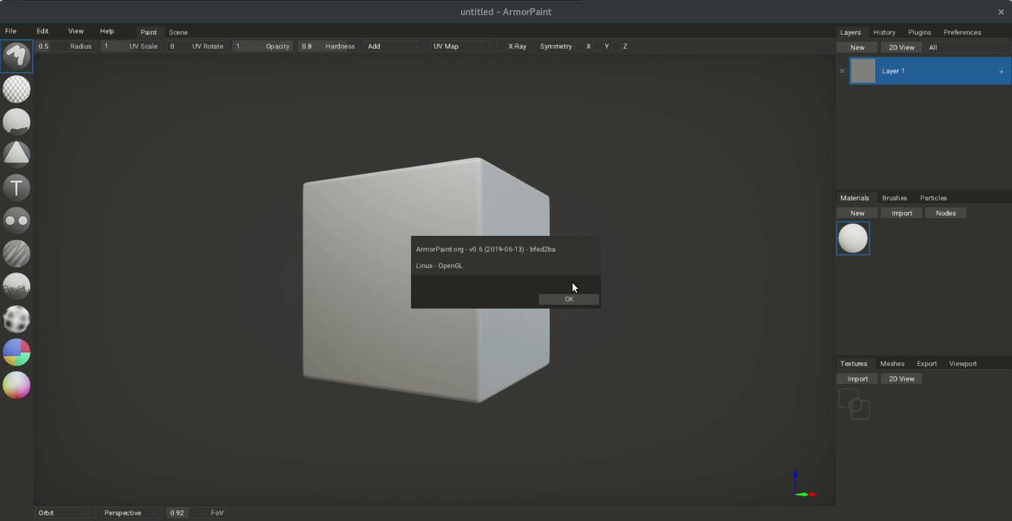The width and height of the screenshot is (1012, 521).
Task: Select the Blur tool striped sphere
Action: point(16,254)
